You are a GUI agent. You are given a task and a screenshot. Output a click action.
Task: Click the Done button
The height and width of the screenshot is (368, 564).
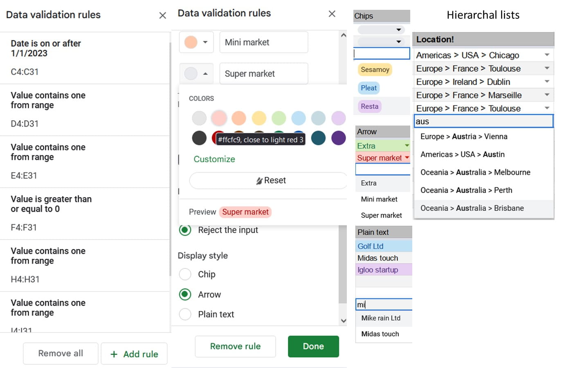[x=313, y=346]
